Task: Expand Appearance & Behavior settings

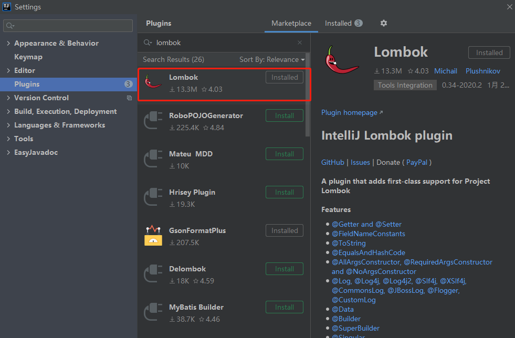Action: tap(8, 43)
